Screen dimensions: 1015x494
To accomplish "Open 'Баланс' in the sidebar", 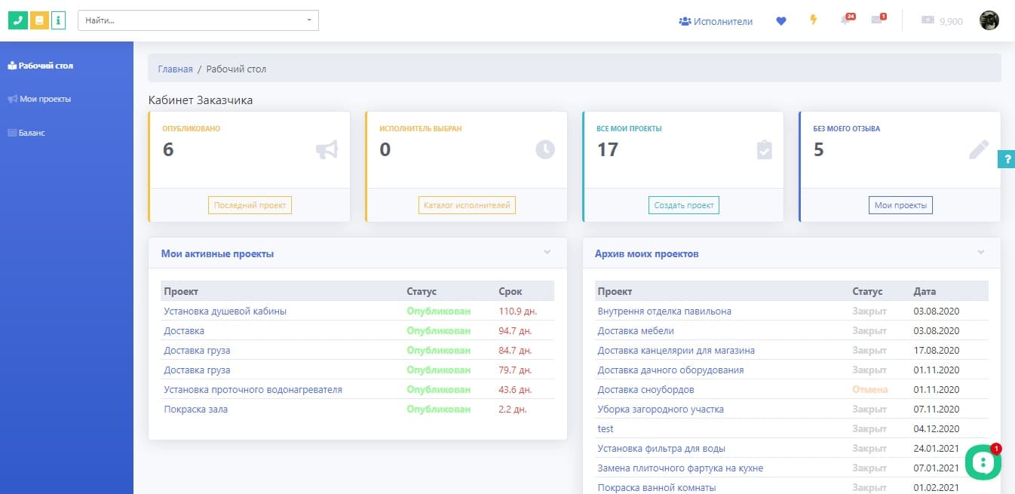I will click(32, 133).
